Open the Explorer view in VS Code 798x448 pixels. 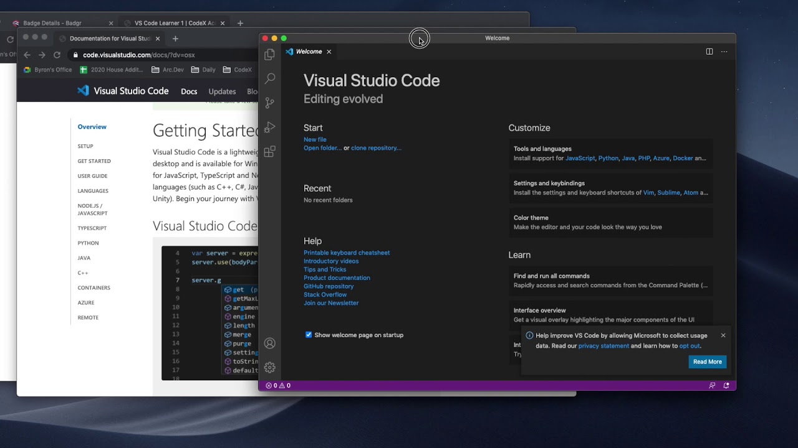click(x=269, y=55)
